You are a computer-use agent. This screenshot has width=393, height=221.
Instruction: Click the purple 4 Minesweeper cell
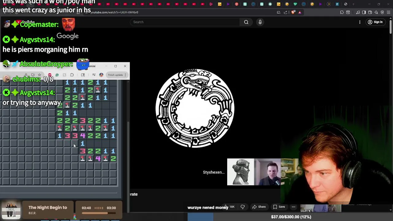click(98, 158)
